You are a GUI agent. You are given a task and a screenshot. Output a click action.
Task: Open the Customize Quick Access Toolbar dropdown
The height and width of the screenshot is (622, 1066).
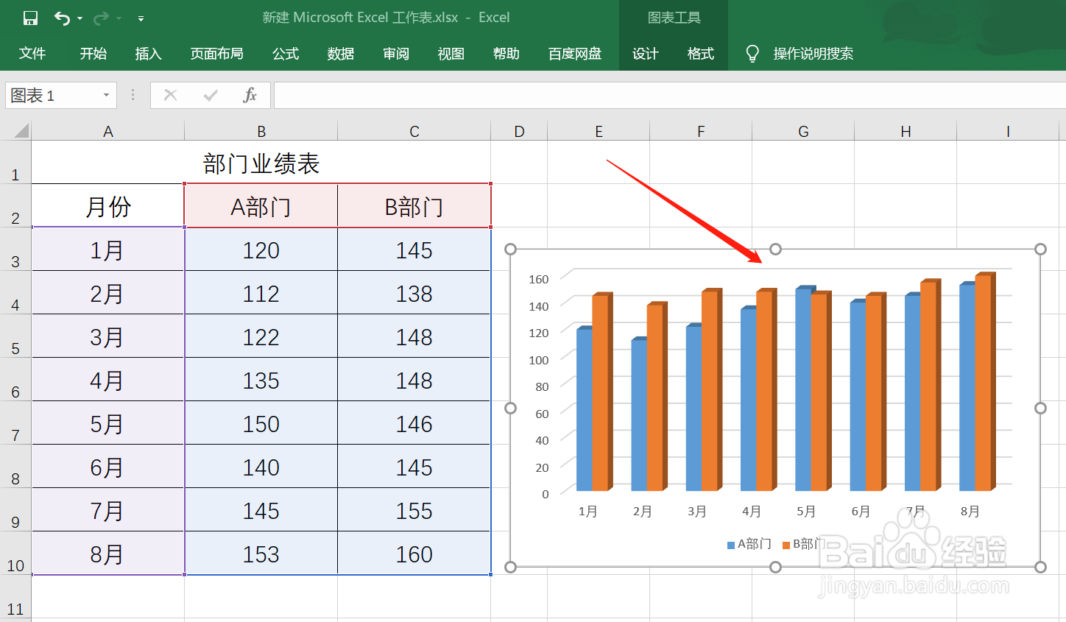point(141,18)
